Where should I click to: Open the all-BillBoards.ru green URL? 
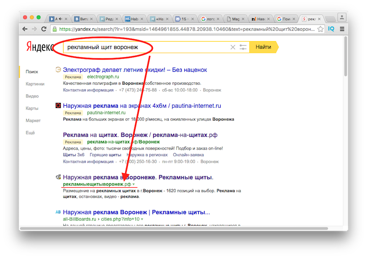(101, 219)
